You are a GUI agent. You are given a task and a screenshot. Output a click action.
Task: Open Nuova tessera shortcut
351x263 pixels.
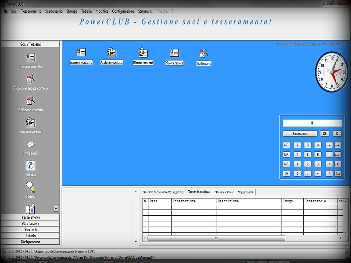tap(174, 57)
